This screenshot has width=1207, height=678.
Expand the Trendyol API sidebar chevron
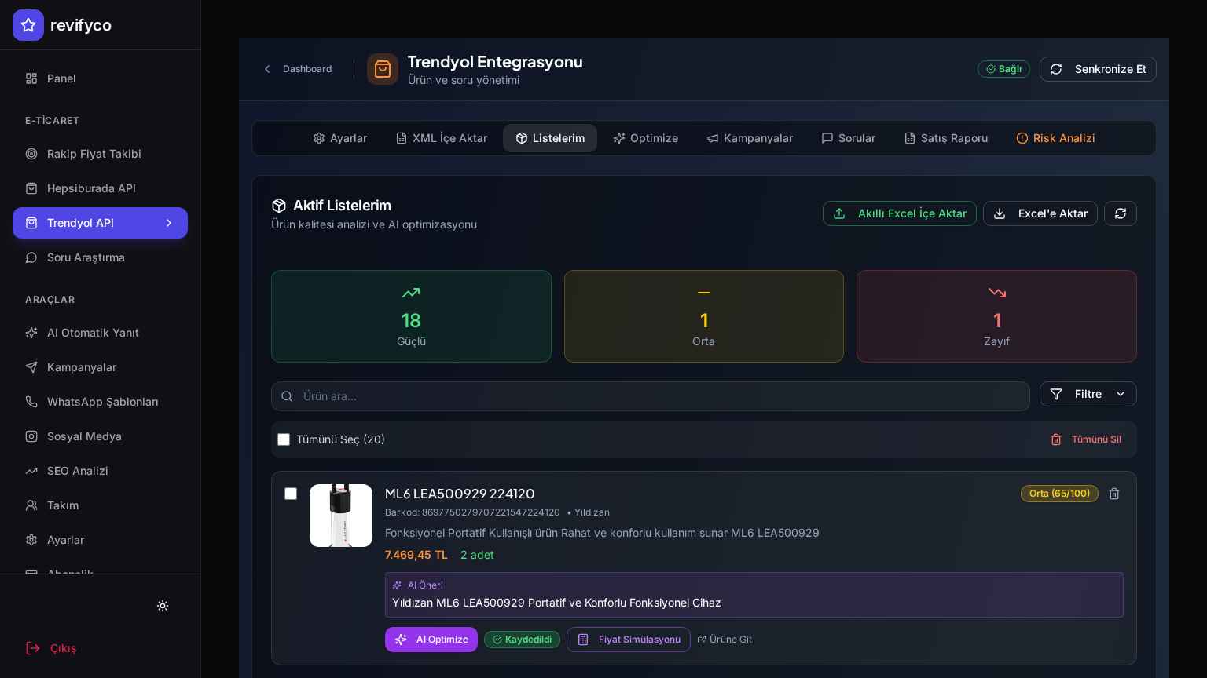(169, 223)
